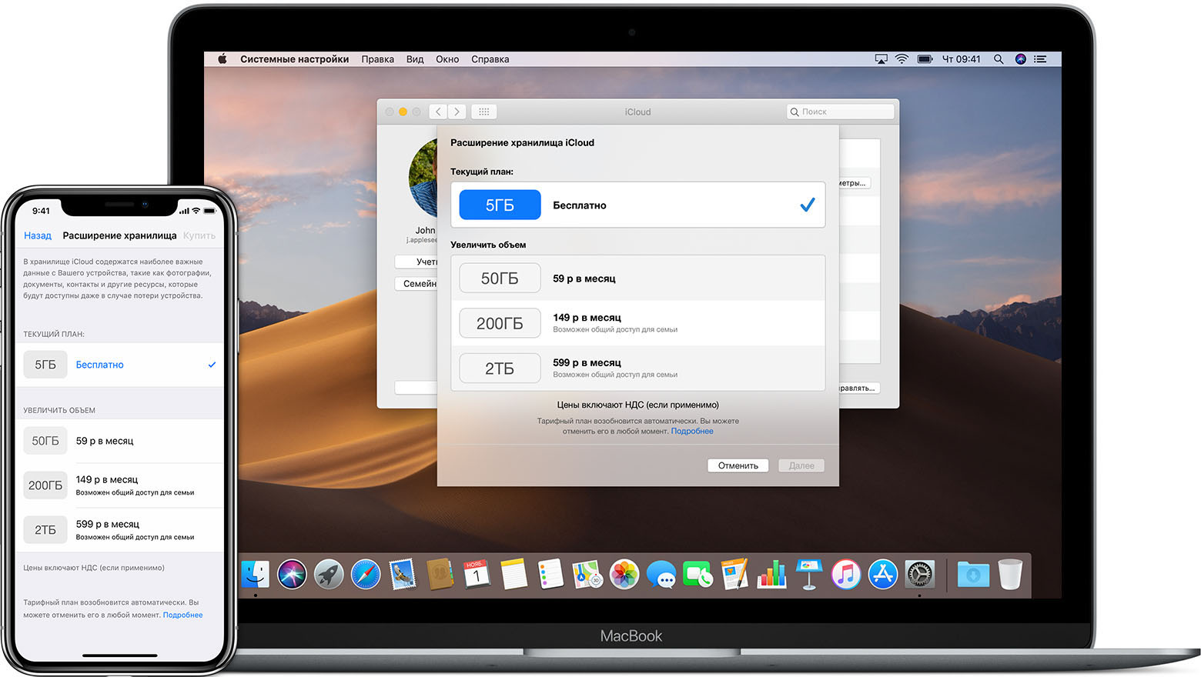Show all preferences grid button

483,112
